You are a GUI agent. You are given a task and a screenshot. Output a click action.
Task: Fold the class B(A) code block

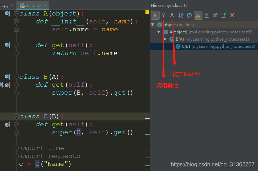(x=16, y=77)
